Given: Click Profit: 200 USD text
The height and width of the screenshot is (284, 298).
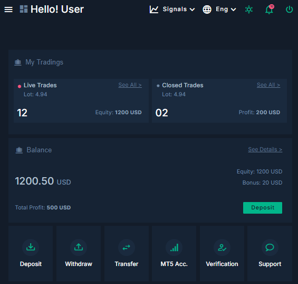Looking at the screenshot, I should [x=259, y=113].
